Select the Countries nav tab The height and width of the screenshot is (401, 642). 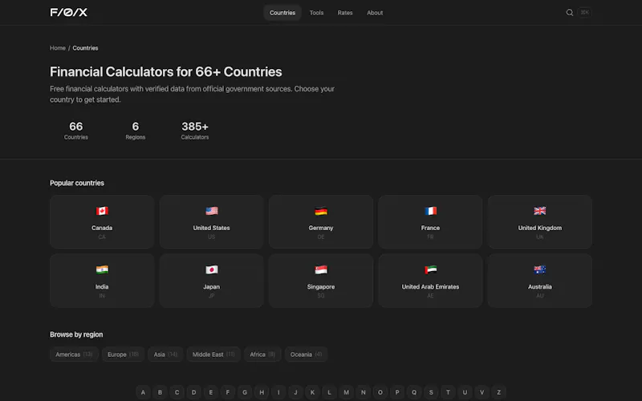click(x=282, y=13)
